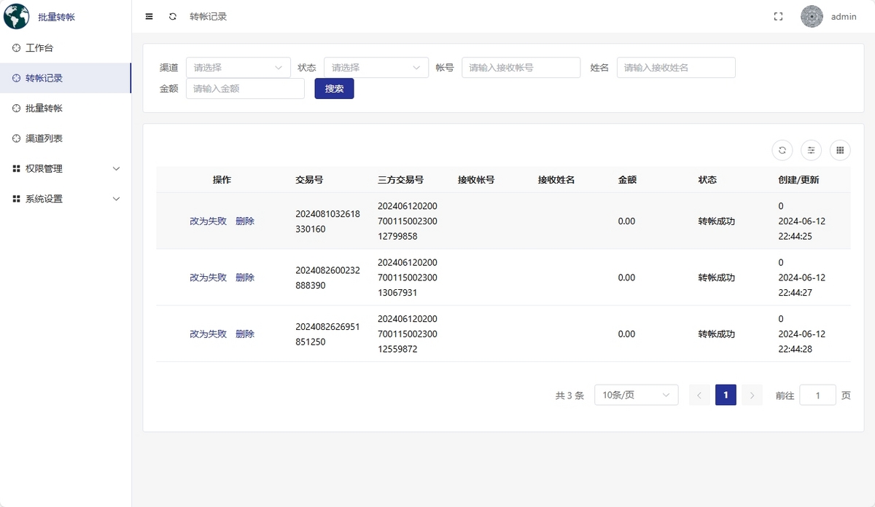Click 删除 for transaction 2024082600232888390
This screenshot has width=875, height=507.
click(245, 278)
